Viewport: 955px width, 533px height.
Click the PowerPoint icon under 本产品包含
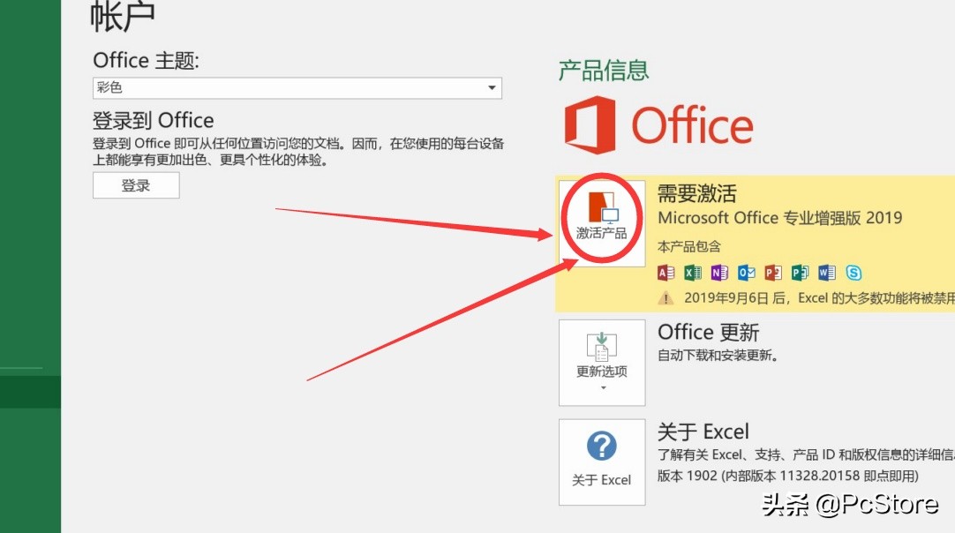(x=772, y=273)
